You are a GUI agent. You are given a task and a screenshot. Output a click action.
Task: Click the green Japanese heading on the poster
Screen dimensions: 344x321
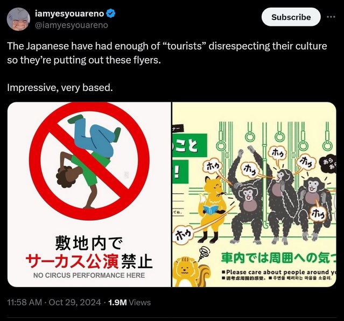point(278,258)
